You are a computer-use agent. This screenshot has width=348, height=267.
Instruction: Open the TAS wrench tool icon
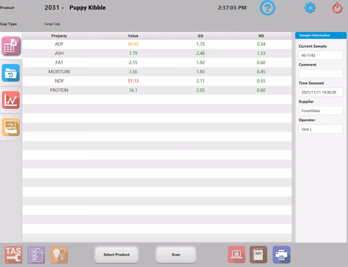(x=13, y=255)
